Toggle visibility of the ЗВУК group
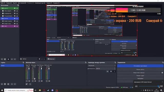164x92 pixels. 15,26
